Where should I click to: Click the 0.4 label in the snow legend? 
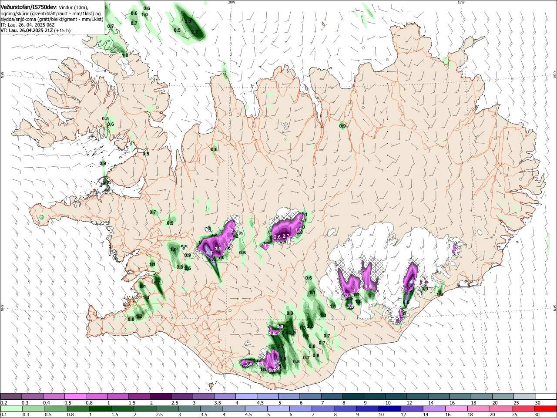pos(47,403)
